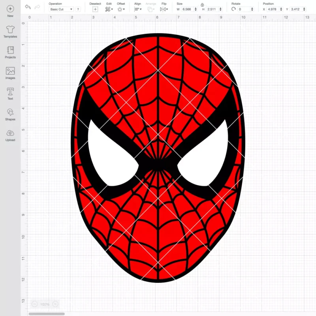Click the X position field
The image size is (316, 316).
(273, 9)
